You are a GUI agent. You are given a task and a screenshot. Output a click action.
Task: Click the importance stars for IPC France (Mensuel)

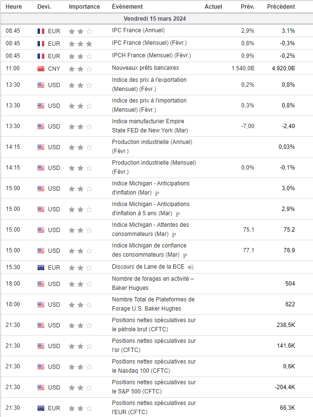coord(80,43)
